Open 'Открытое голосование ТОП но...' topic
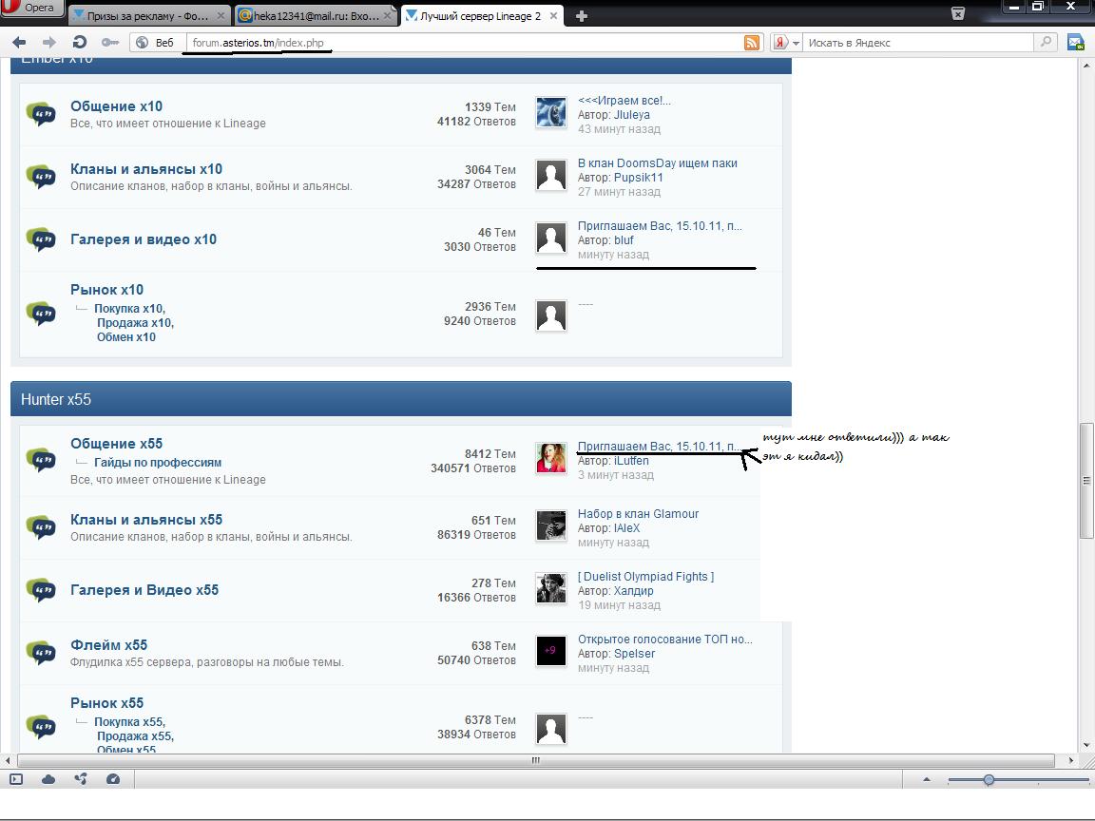This screenshot has width=1095, height=821. [664, 639]
